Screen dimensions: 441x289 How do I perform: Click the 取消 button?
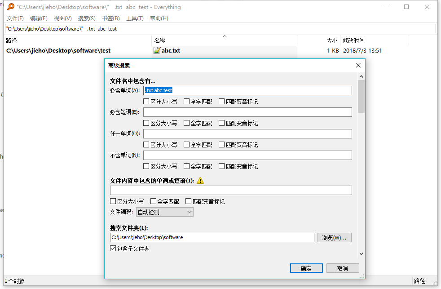click(343, 268)
